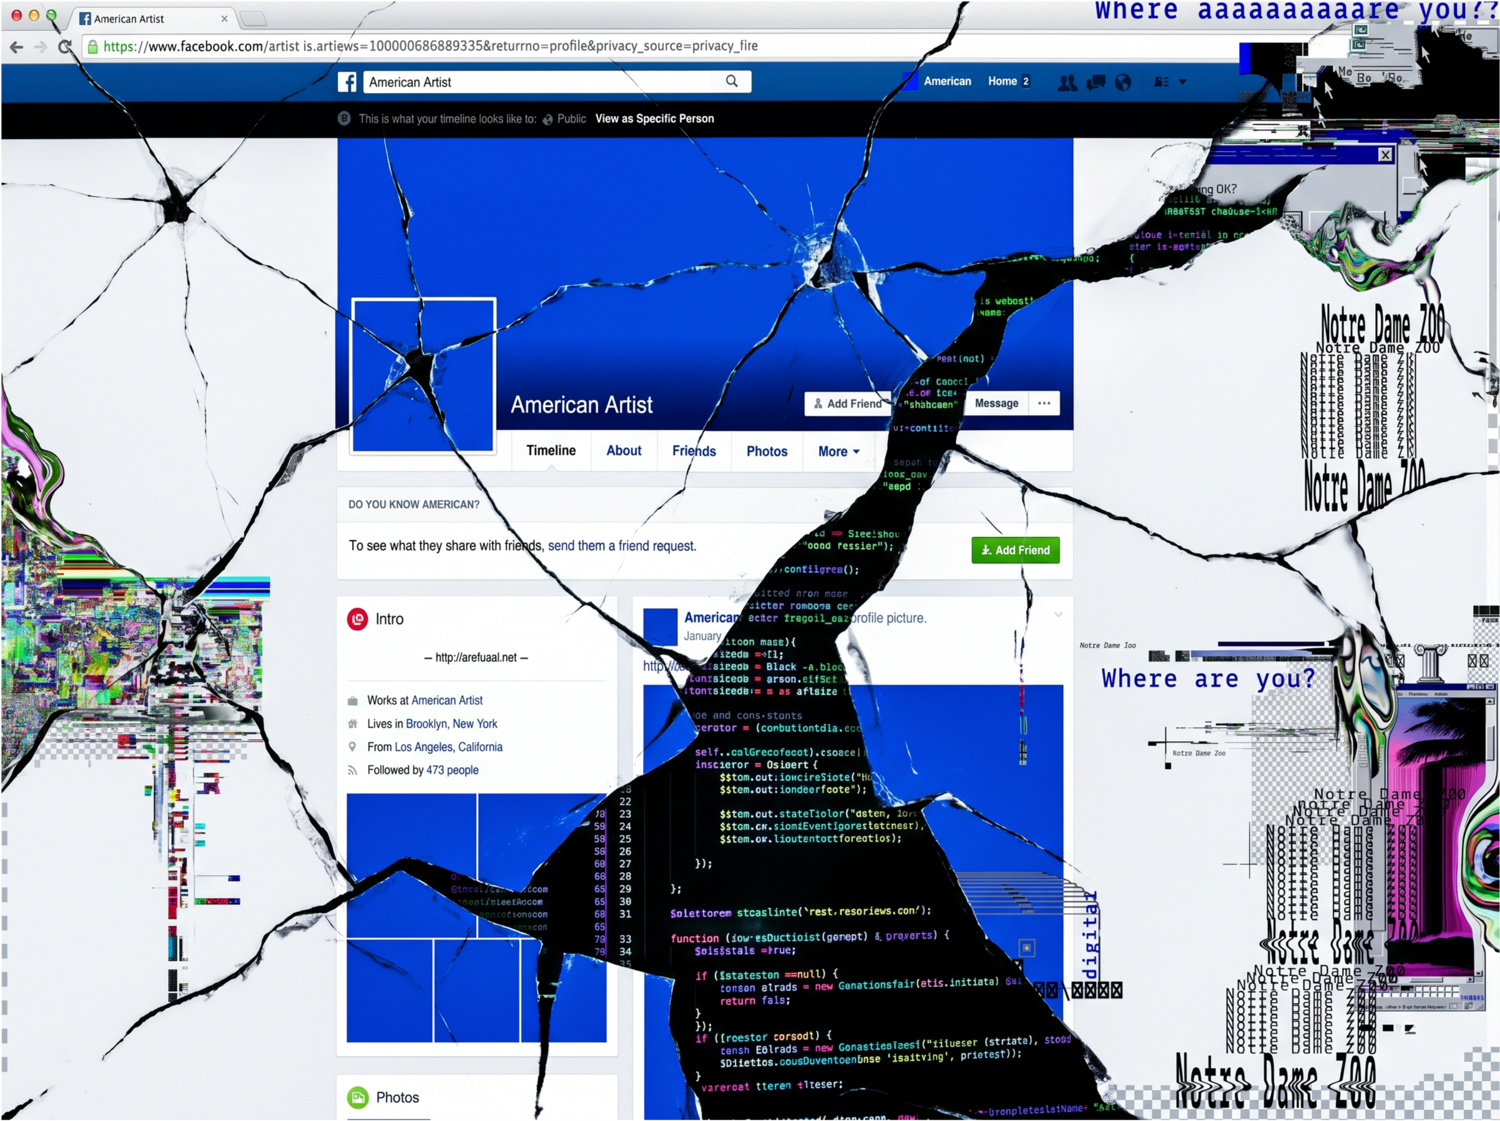Open the blue profile picture
The height and width of the screenshot is (1121, 1500).
[423, 375]
